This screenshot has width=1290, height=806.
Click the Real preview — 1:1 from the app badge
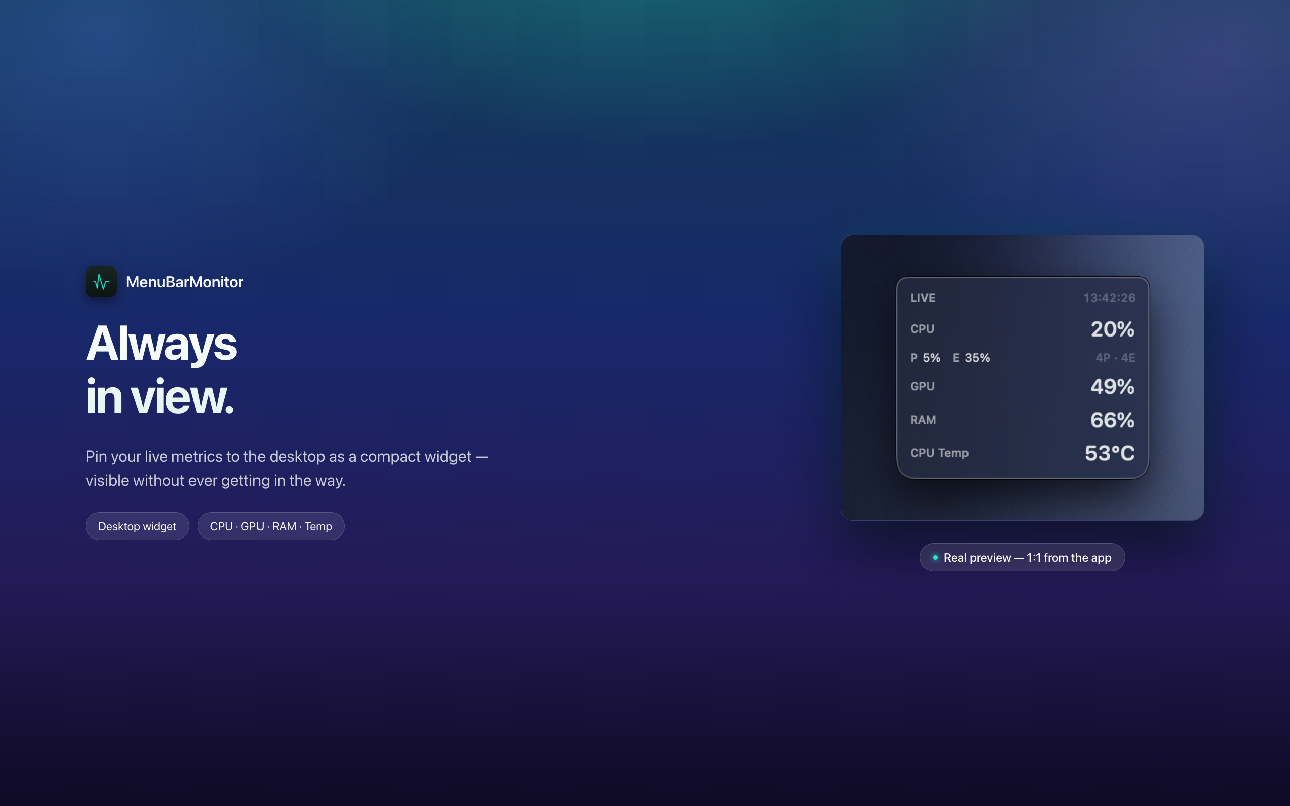pos(1022,557)
